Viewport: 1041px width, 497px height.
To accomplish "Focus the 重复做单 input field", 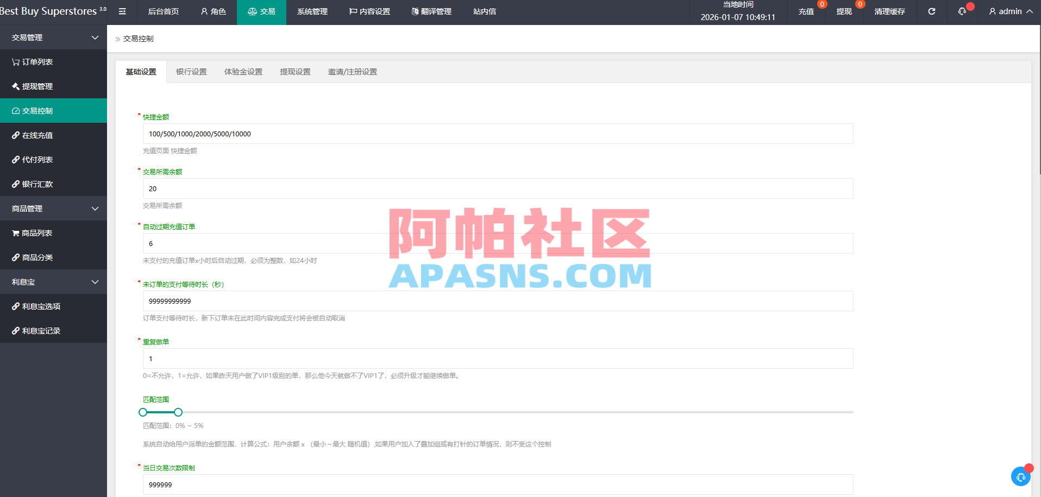I will 498,358.
